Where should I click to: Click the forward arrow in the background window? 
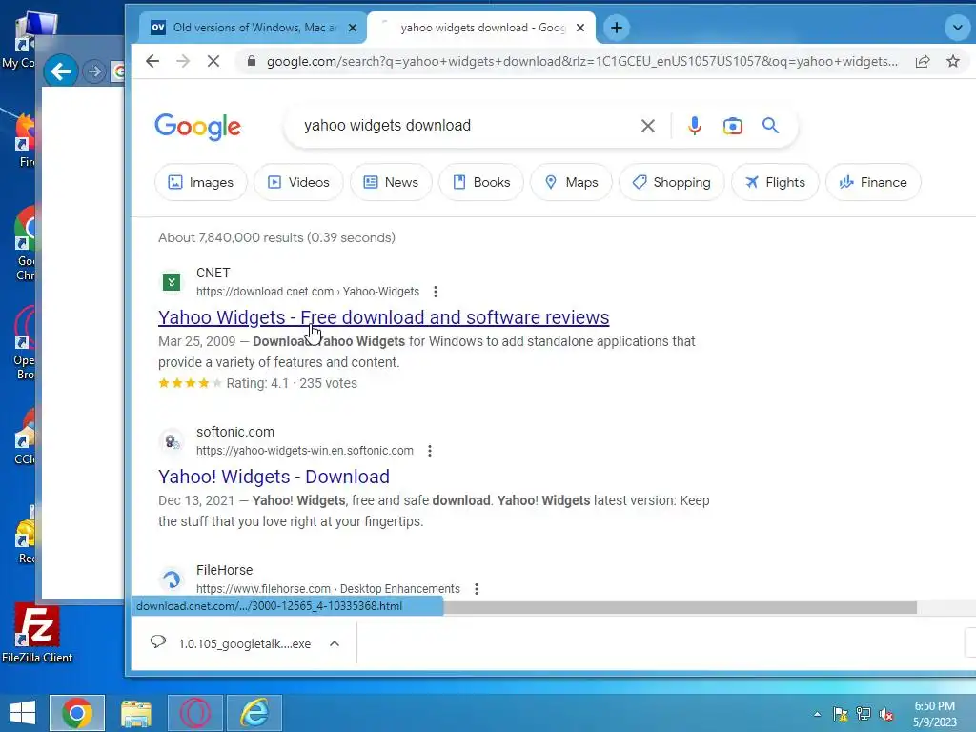94,71
